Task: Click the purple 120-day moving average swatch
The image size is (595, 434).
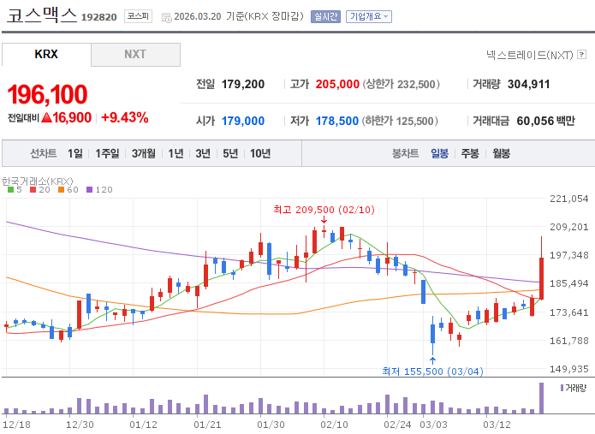Action: 90,190
